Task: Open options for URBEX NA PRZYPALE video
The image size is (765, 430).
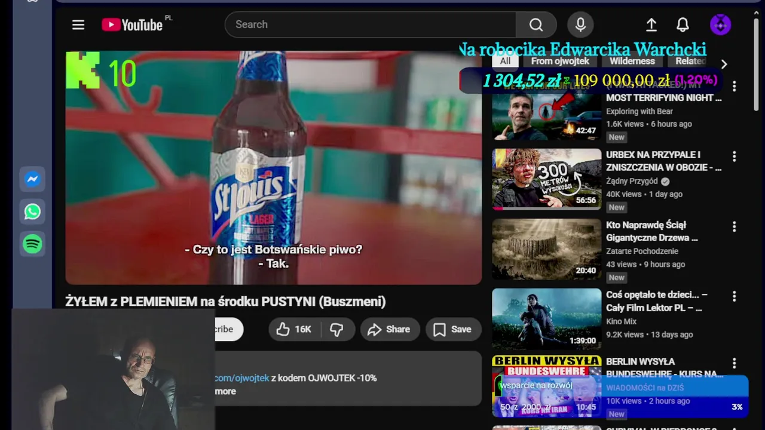Action: click(734, 156)
